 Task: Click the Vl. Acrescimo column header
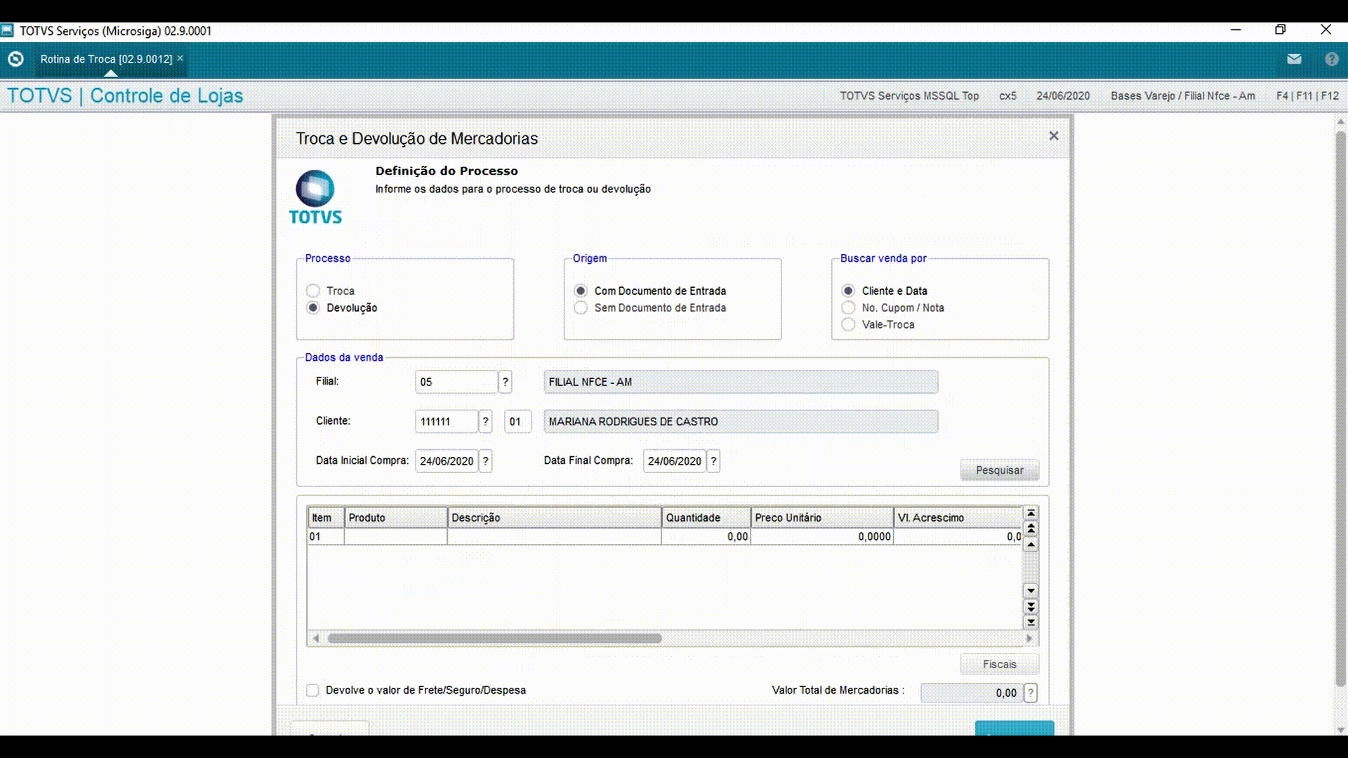click(958, 517)
